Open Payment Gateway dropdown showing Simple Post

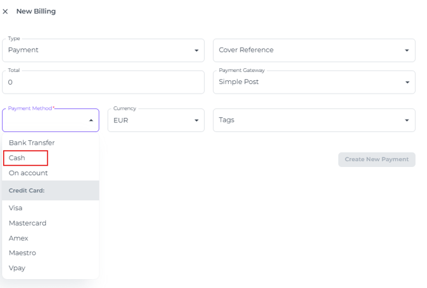(x=314, y=82)
